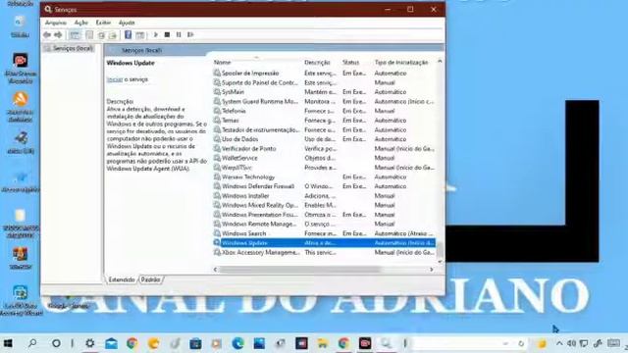The image size is (628, 353).
Task: Open taskbar Search magnifier
Action: point(32,343)
